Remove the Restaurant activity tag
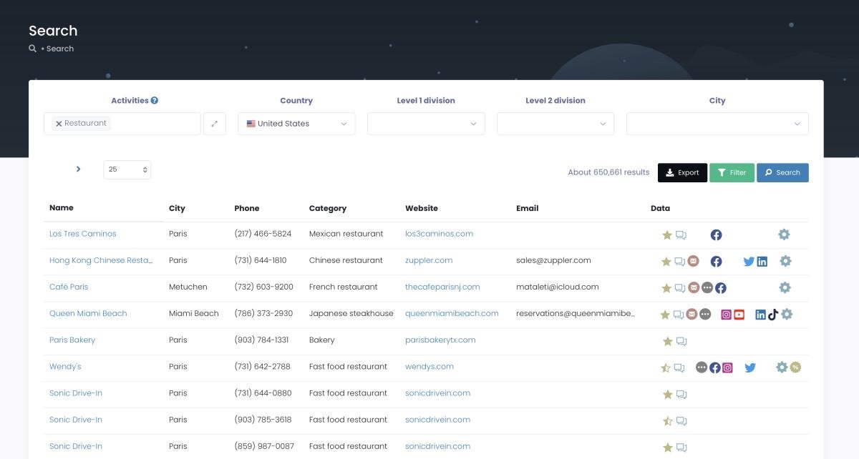Image resolution: width=859 pixels, height=459 pixels. click(x=59, y=124)
